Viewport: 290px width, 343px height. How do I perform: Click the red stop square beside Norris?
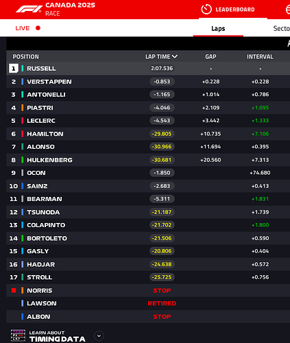point(14,290)
